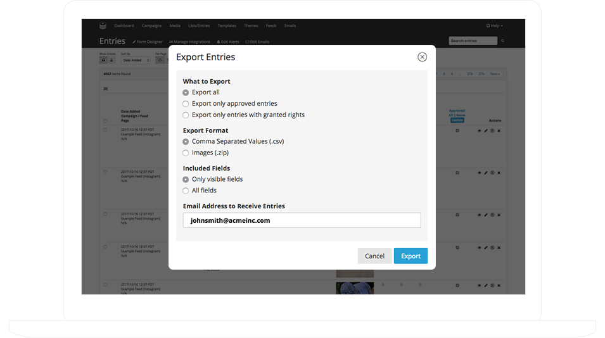Click the eye icon in first entry row
The image size is (605, 338).
(x=480, y=130)
